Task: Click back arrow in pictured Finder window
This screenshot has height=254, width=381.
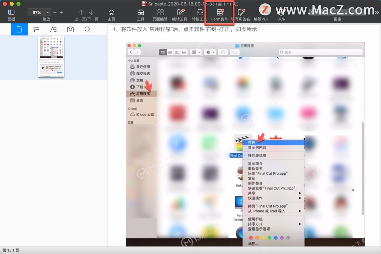Action: tap(131, 52)
